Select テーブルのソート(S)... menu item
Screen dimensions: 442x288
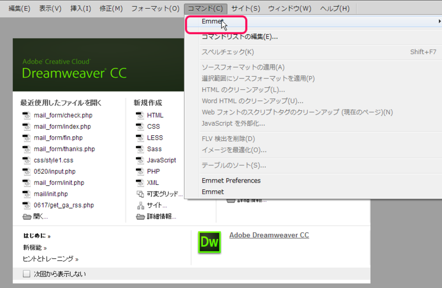313,166
